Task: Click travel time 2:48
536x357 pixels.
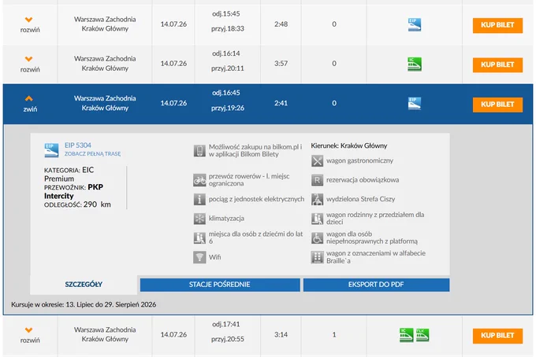Action: 281,24
